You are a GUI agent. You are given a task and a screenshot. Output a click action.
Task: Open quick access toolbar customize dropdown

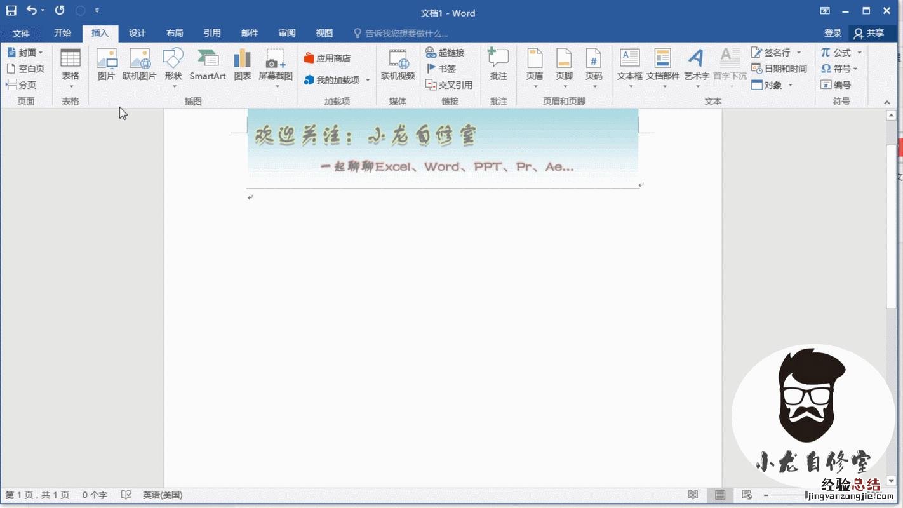click(x=97, y=11)
